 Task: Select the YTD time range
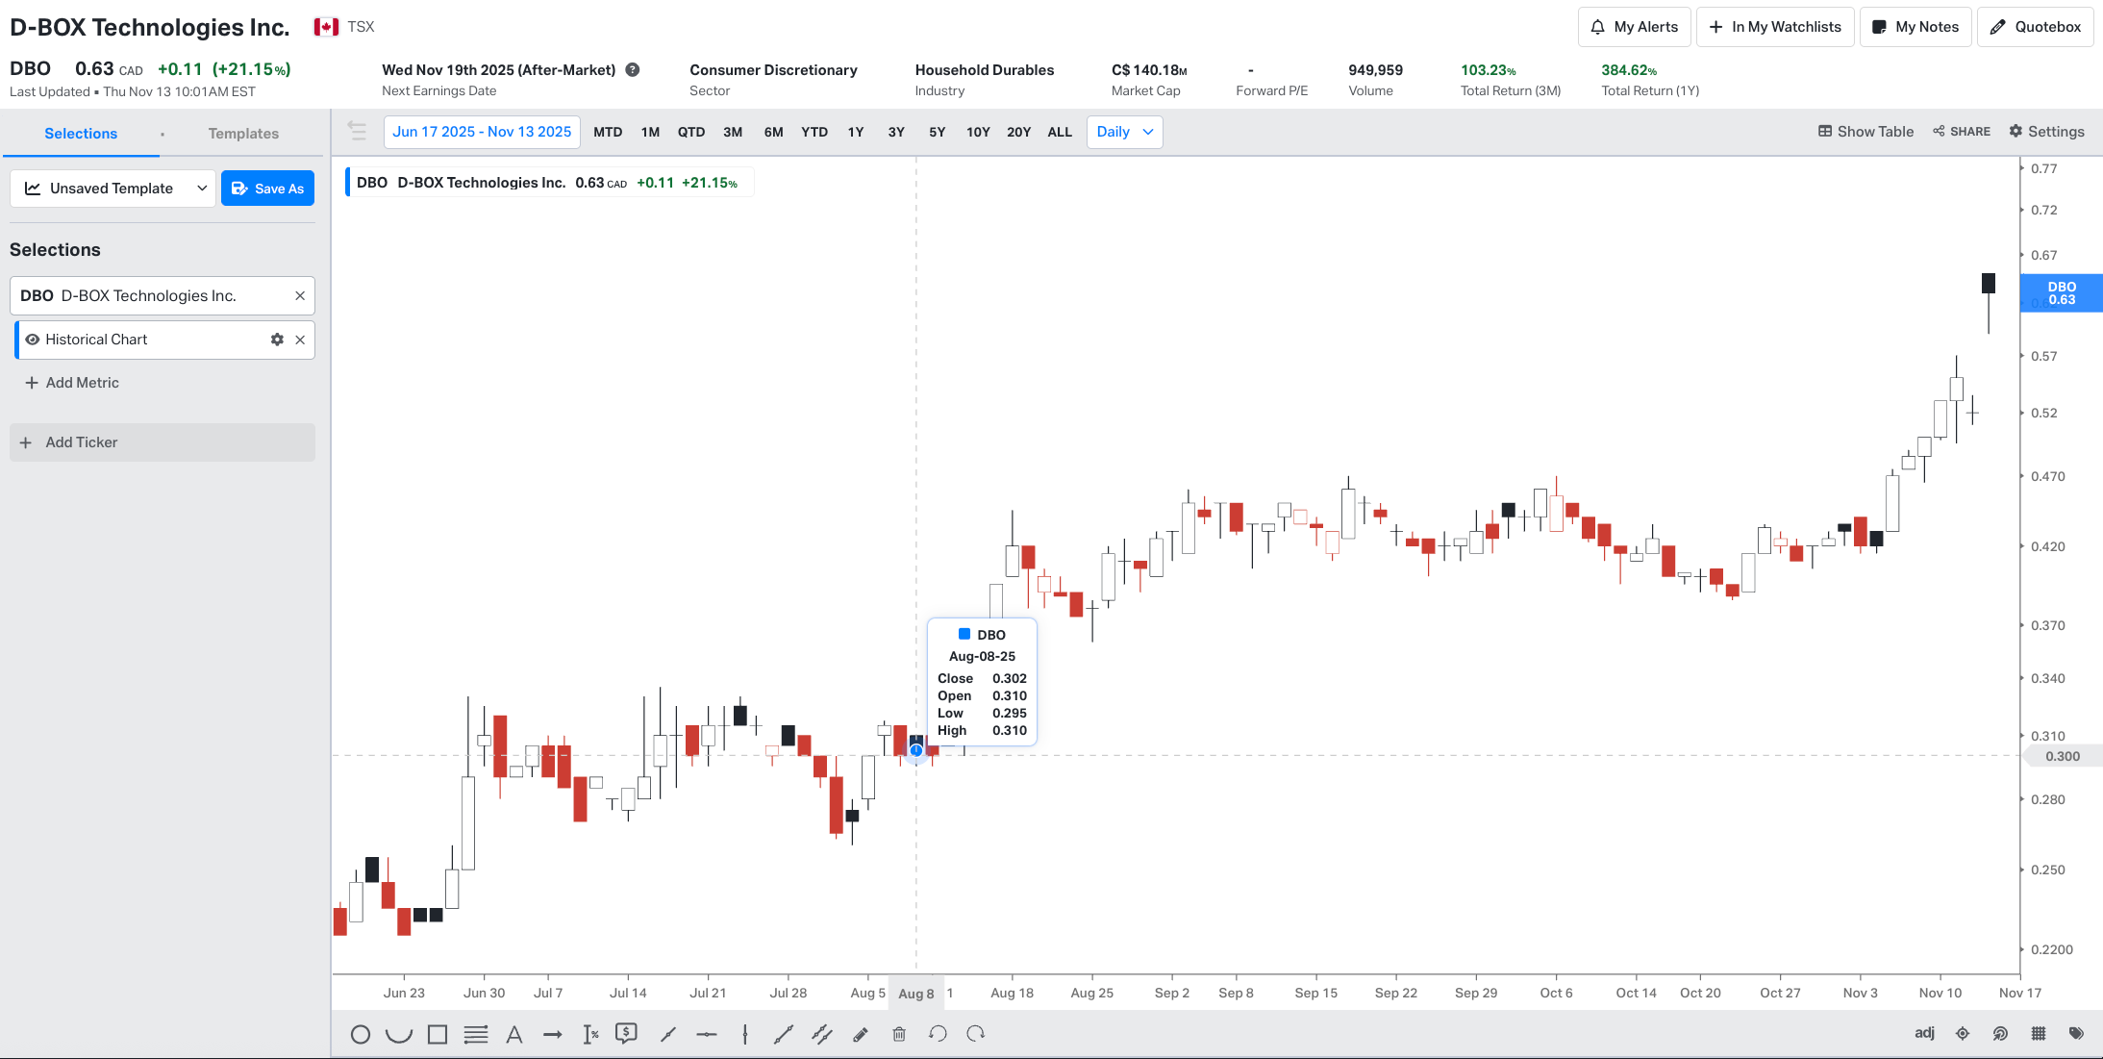(814, 132)
